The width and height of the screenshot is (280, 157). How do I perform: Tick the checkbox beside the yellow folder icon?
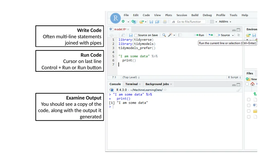[249, 111]
